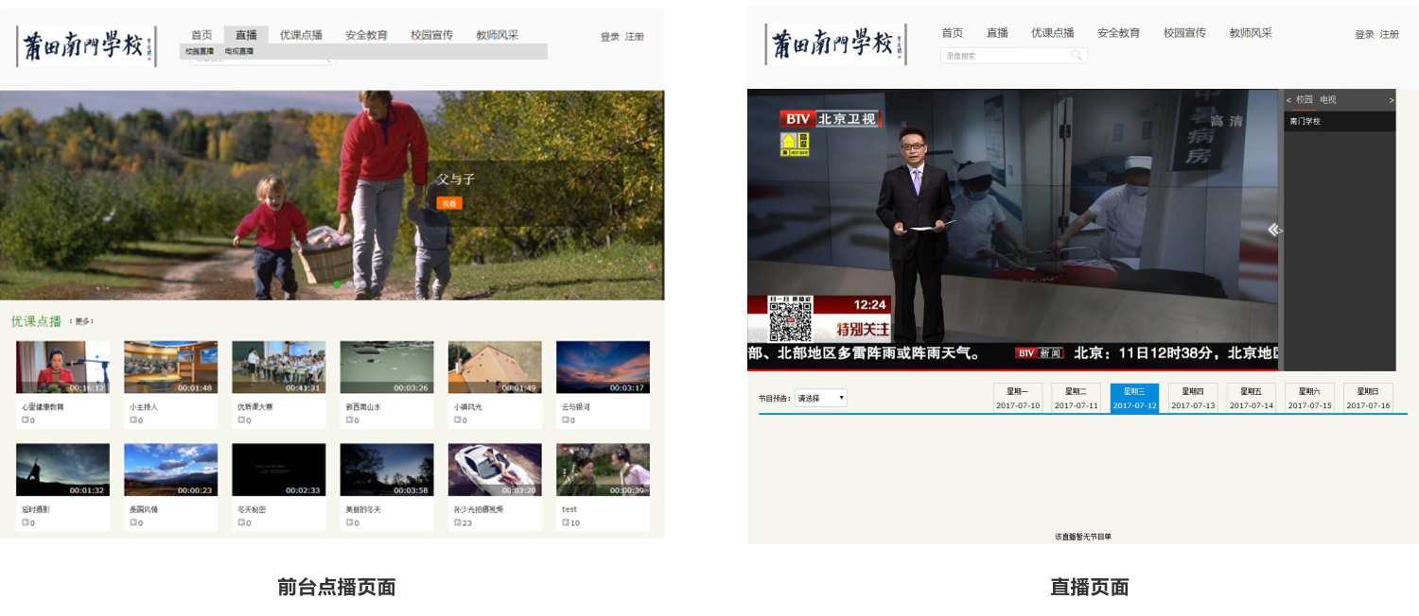The image size is (1419, 616).
Task: Select the 星期四 2017-07-13 schedule tab
Action: [1192, 398]
